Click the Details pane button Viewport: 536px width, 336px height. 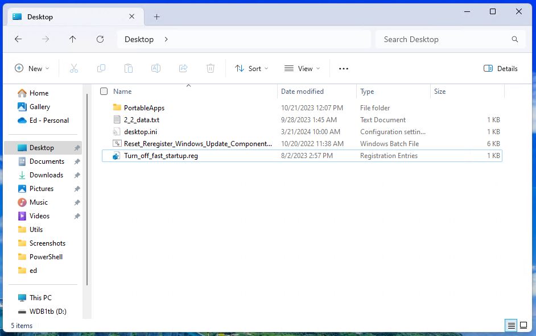[x=500, y=68]
